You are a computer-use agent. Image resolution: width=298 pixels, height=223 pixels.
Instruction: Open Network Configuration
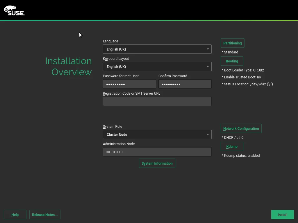tap(241, 128)
